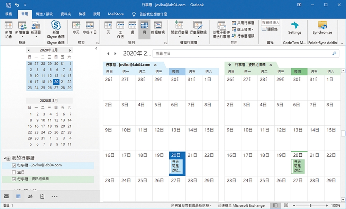Viewport: 346px width, 209px height.
Task: Open the event on the 20日 joviku calendar
Action: pyautogui.click(x=176, y=166)
